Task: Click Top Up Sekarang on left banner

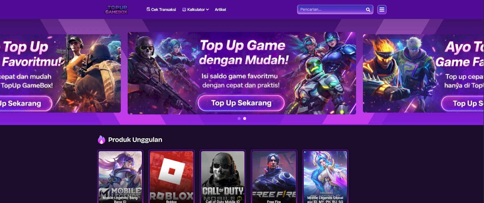Action: coord(25,103)
